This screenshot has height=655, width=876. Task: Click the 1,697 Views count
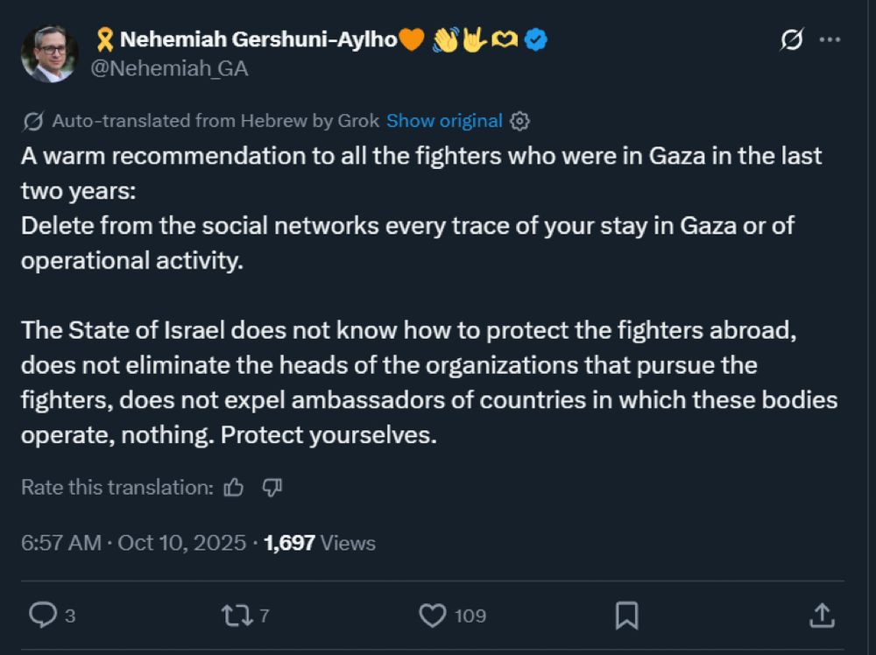319,543
